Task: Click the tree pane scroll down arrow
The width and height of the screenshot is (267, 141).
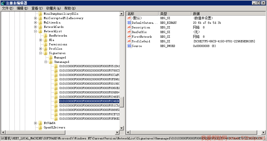Action: [x=122, y=128]
